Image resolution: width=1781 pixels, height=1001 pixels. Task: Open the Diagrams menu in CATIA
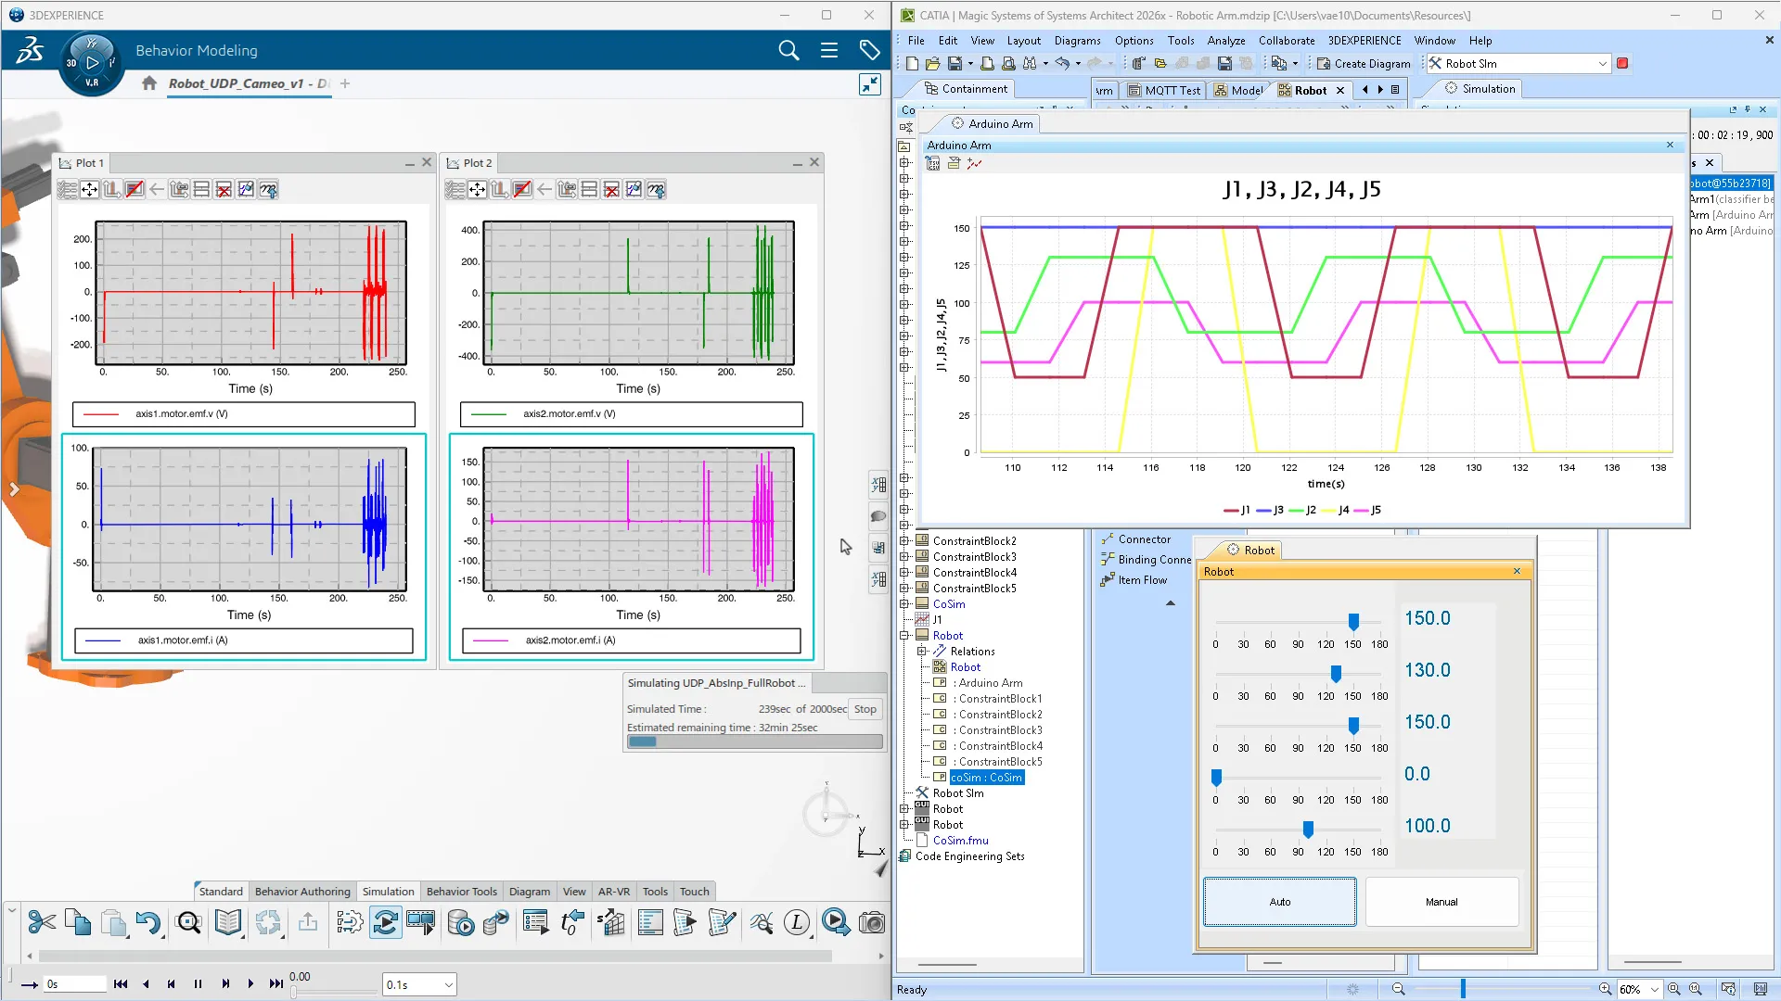click(1077, 41)
